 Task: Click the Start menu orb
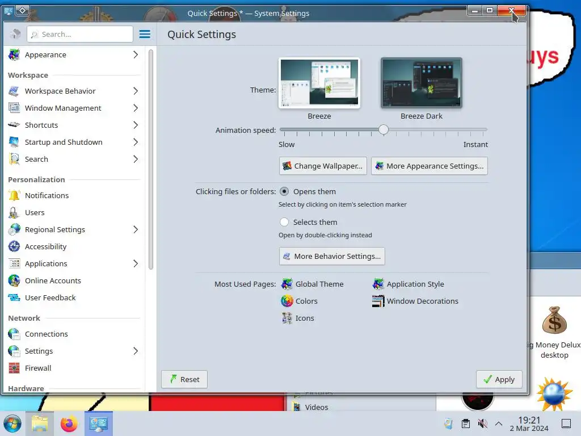[12, 424]
